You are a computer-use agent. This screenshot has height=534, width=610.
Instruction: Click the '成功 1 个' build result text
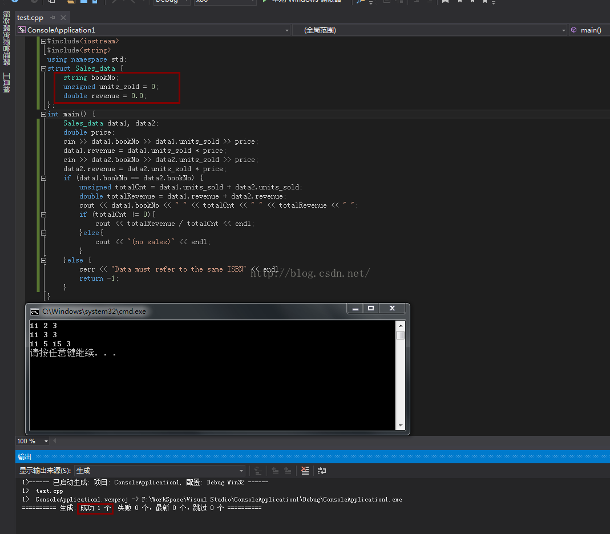coord(95,508)
